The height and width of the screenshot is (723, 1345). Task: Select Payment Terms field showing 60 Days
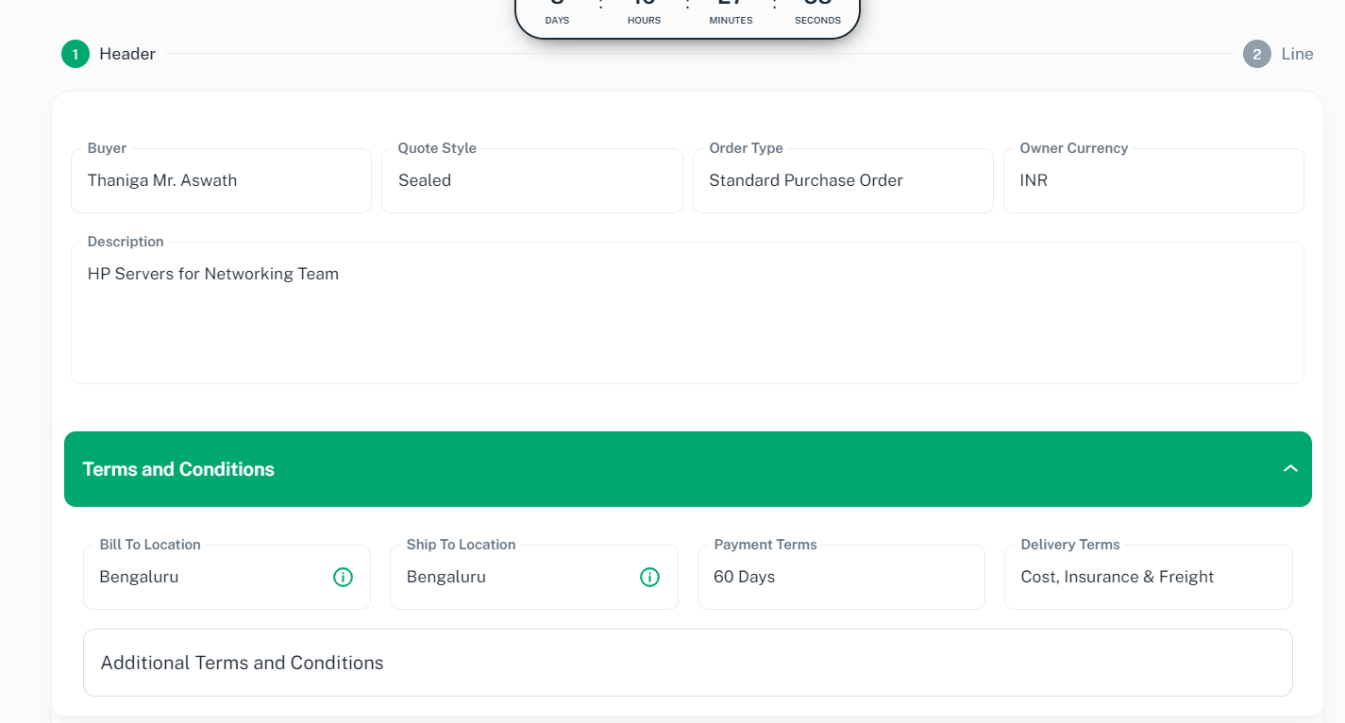tap(840, 577)
